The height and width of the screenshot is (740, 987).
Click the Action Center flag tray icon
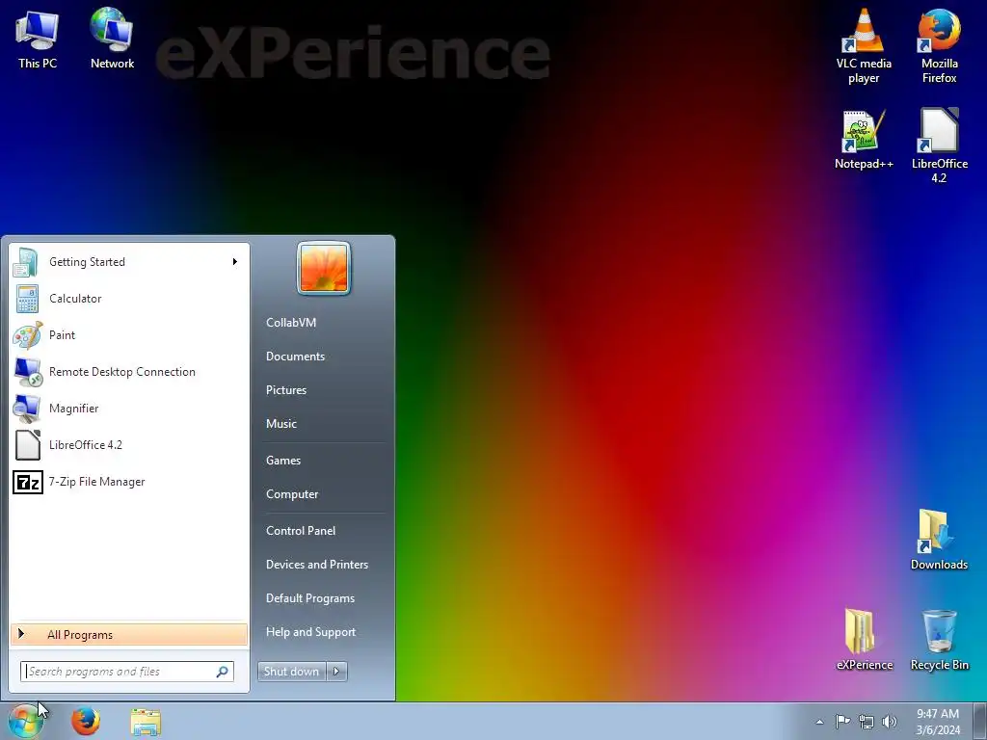click(x=842, y=721)
